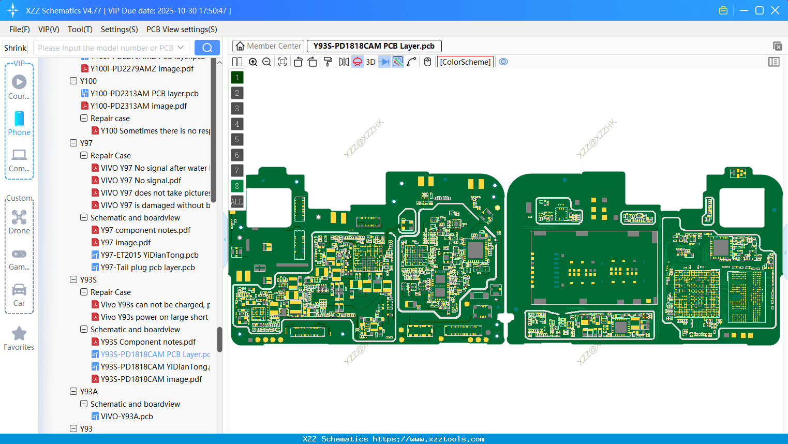
Task: Open the split view layout tool
Action: point(236,62)
